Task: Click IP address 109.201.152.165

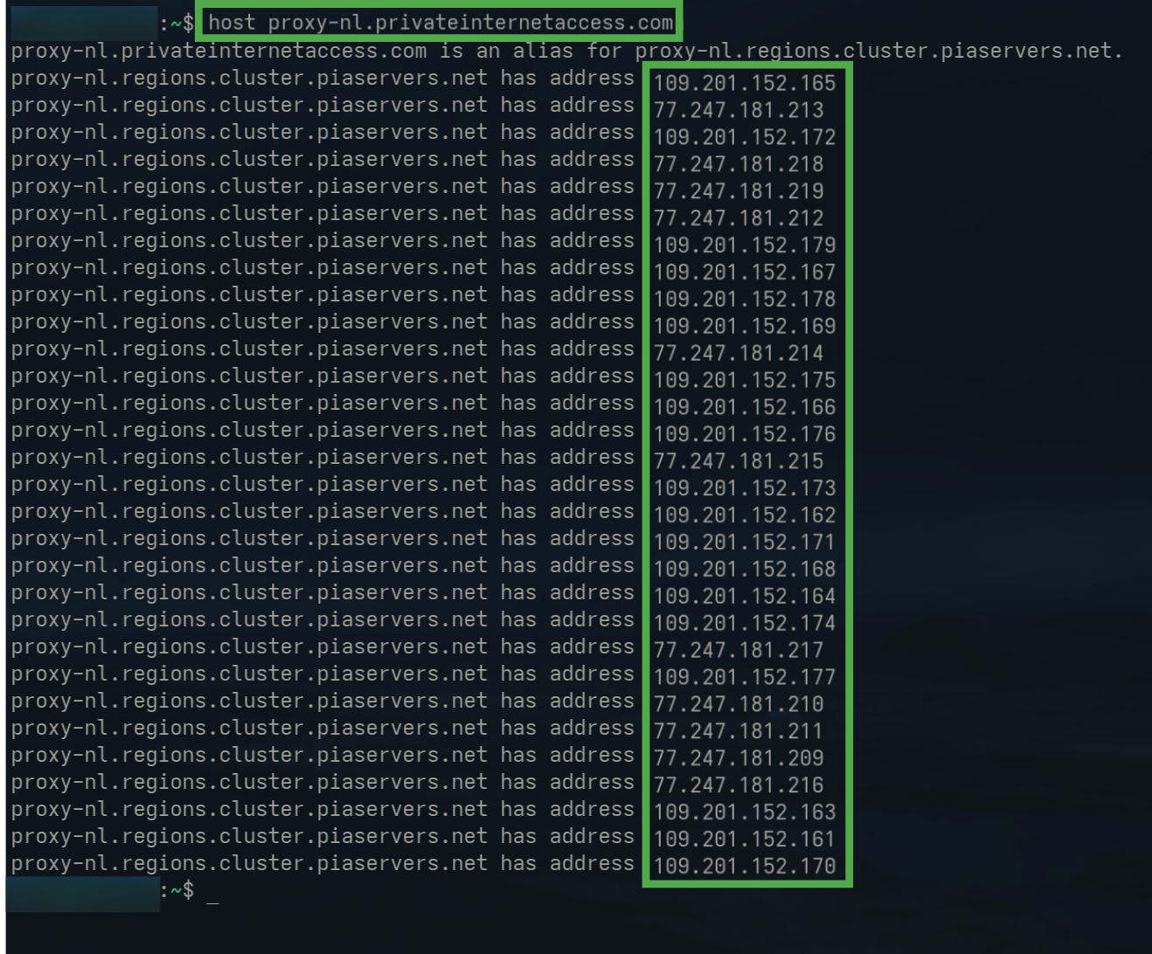Action: [745, 83]
